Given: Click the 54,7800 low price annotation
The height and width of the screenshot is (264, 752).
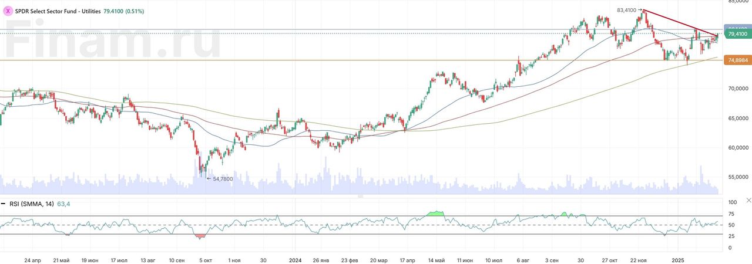Looking at the screenshot, I should 222,179.
